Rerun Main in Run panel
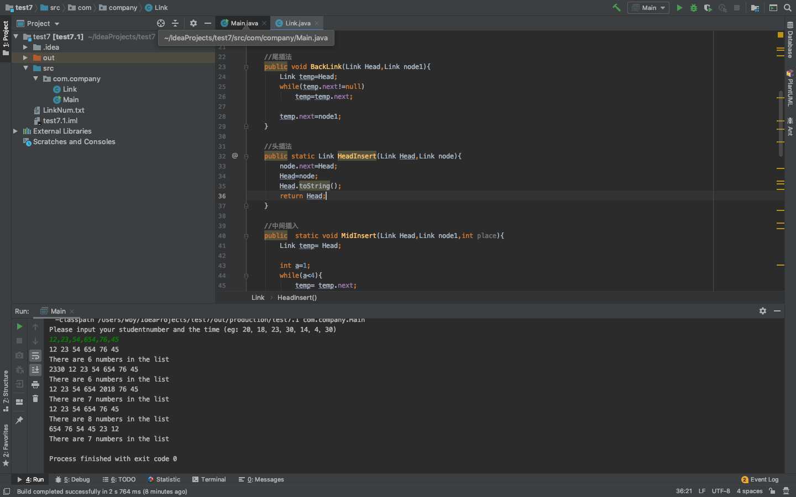 [19, 326]
